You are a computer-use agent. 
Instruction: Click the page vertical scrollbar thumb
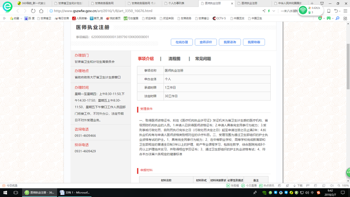click(348, 66)
